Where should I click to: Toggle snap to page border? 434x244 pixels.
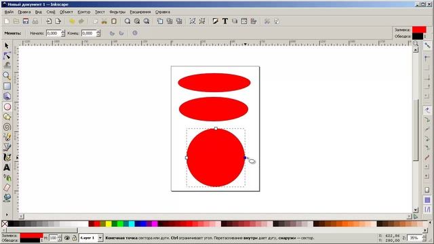(427, 190)
